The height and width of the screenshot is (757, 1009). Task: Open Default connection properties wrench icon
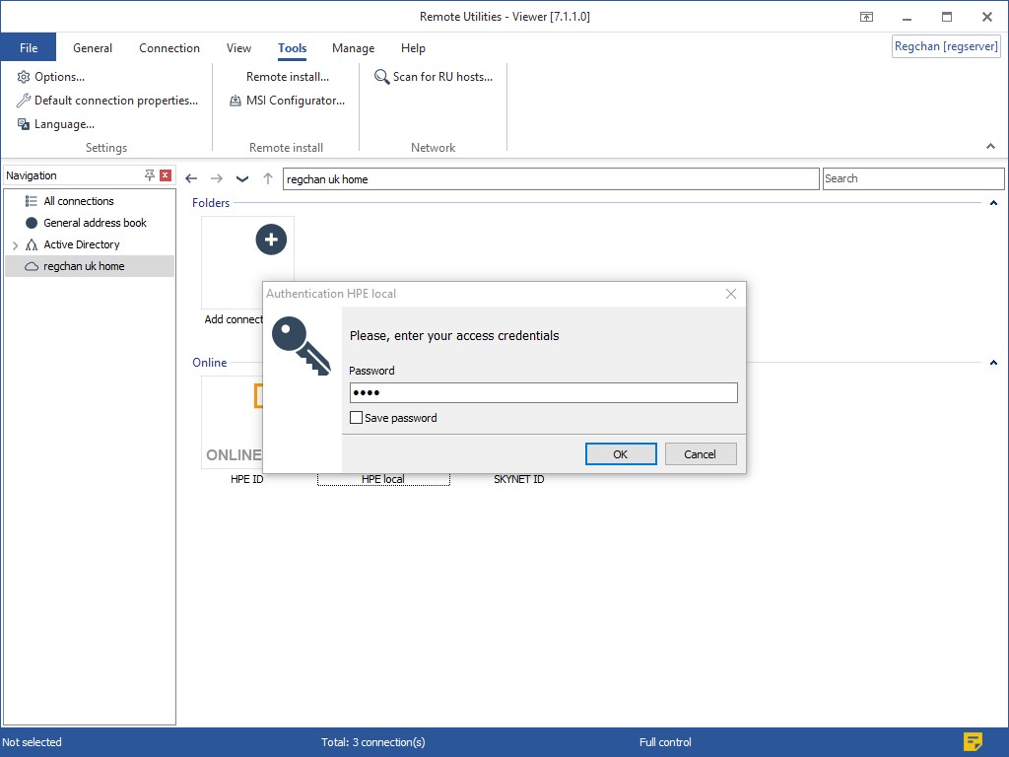click(x=24, y=101)
